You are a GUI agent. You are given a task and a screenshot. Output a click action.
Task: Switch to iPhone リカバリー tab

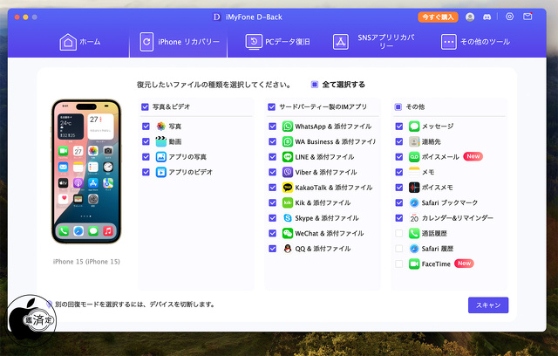pos(179,42)
